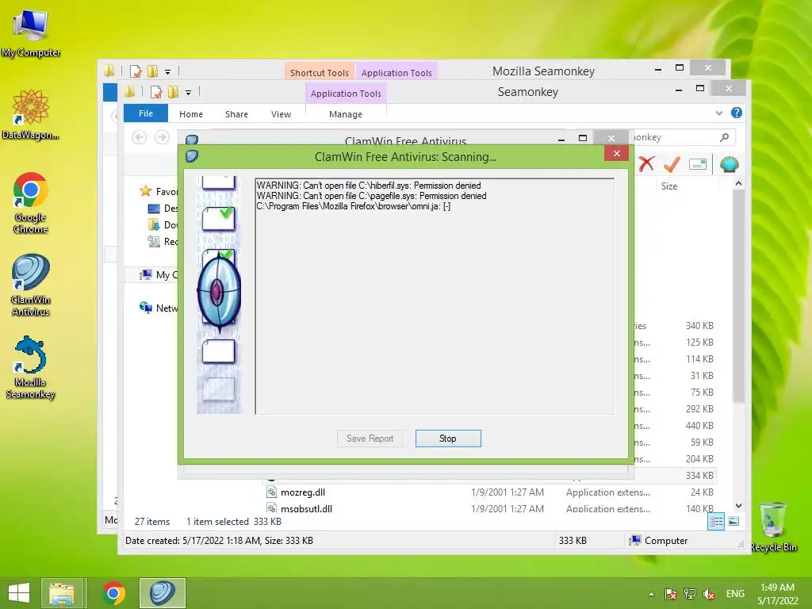Switch to large icons view layout

733,522
